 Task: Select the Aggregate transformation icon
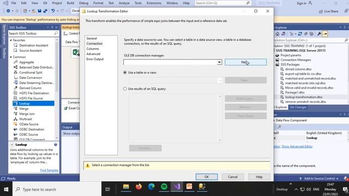pos(15,62)
